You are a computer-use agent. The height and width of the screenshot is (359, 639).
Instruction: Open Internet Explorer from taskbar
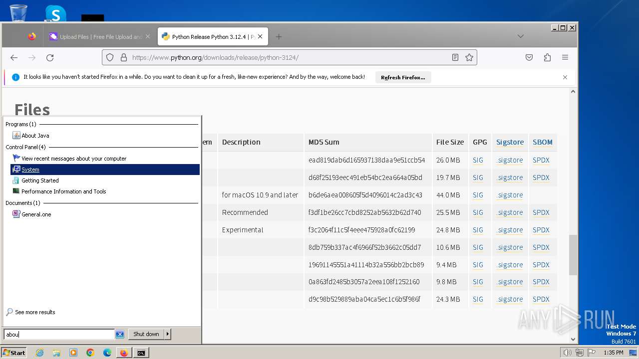[x=39, y=353]
